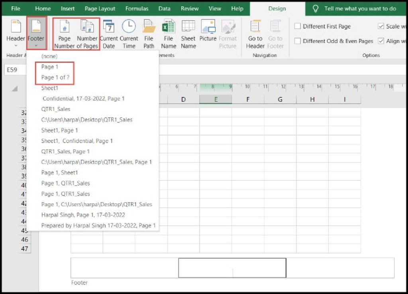Enable Different First Page

point(297,26)
